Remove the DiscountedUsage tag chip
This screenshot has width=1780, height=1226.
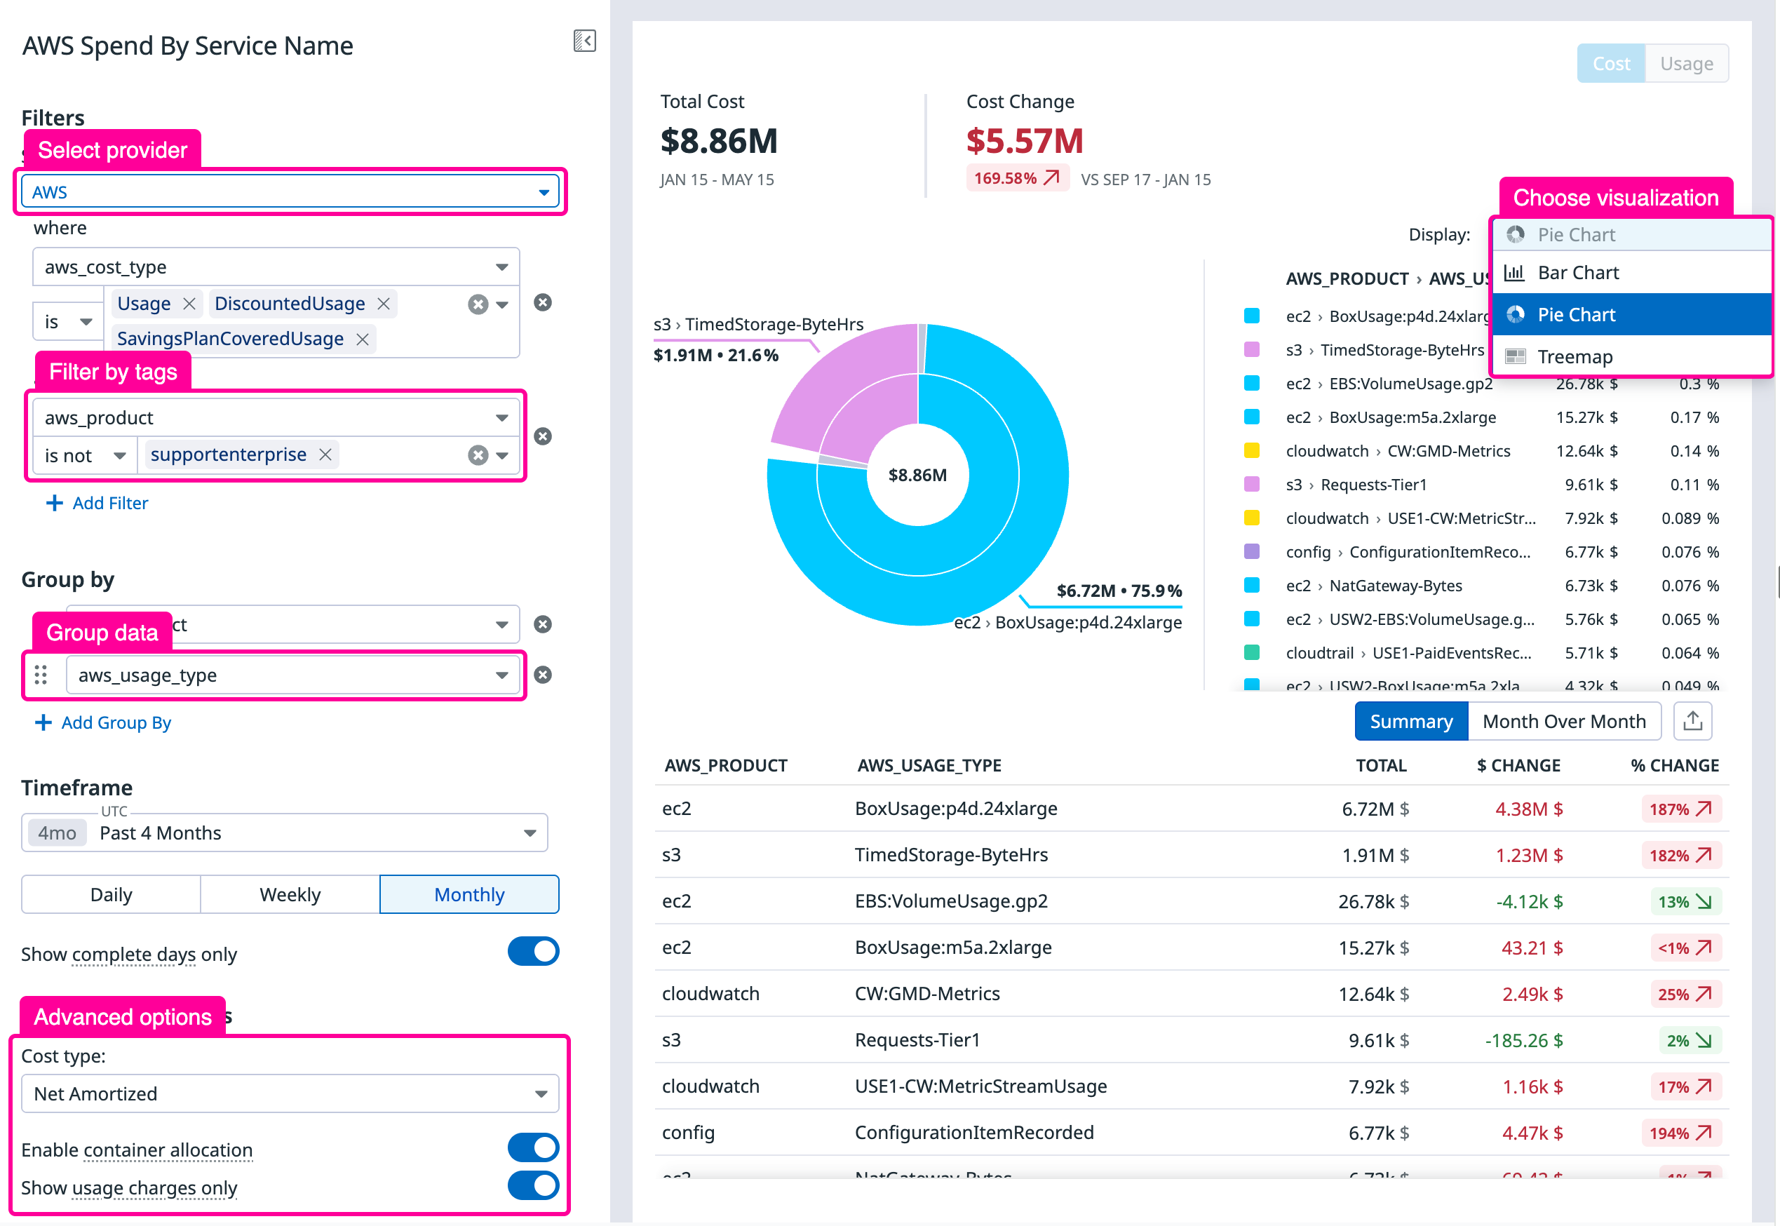[383, 304]
